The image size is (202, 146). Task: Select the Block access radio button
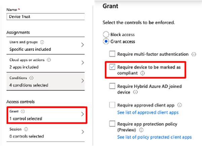[106, 34]
